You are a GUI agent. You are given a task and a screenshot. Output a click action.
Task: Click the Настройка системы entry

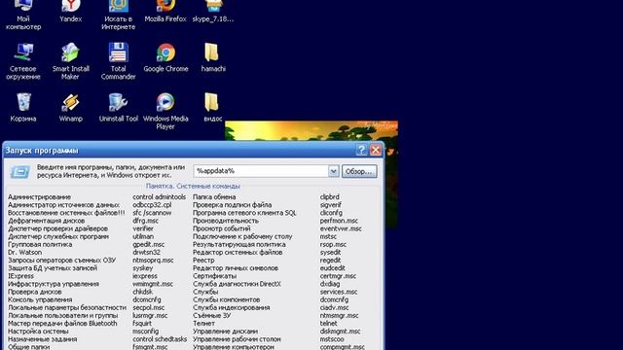(38, 332)
